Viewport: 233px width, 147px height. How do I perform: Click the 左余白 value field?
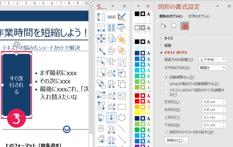coord(212,102)
